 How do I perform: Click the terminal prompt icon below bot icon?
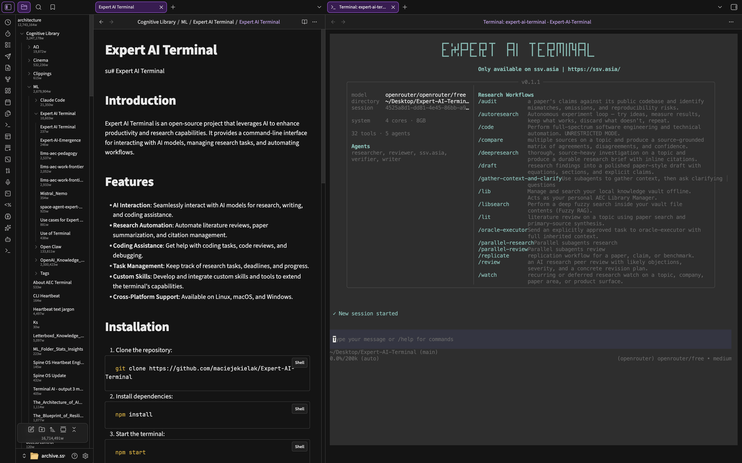(x=7, y=251)
